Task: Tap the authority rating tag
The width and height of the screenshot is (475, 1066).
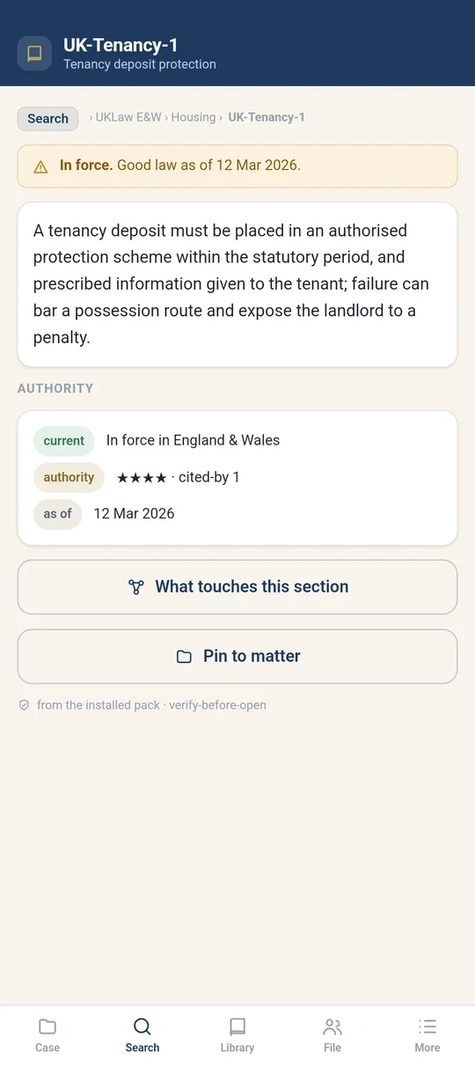Action: (x=69, y=477)
